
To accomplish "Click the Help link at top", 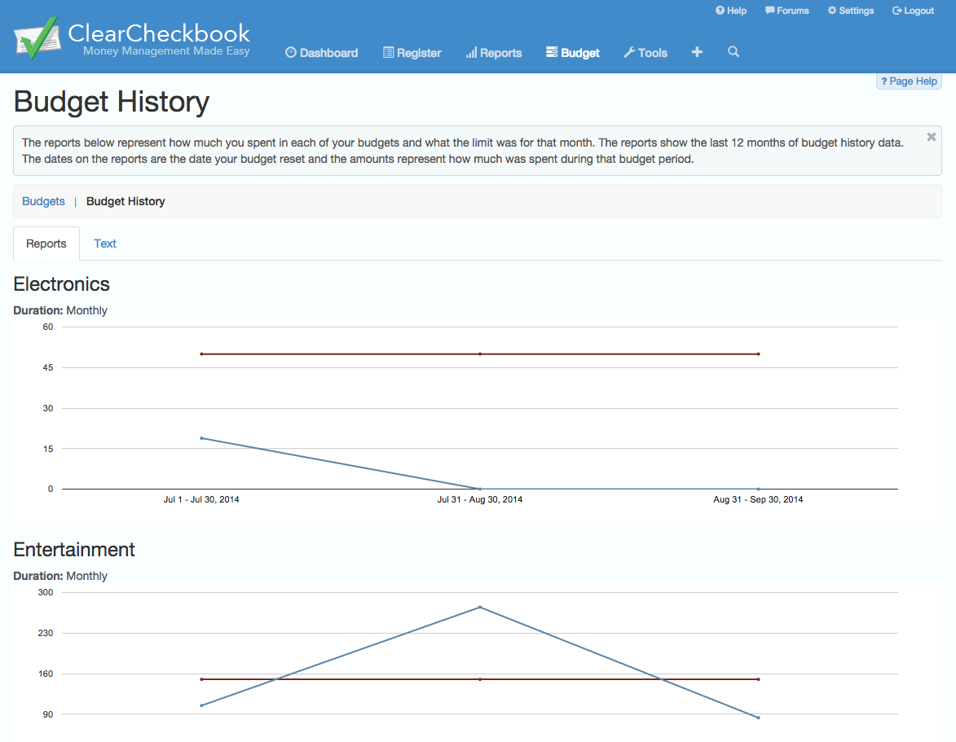I will [731, 11].
